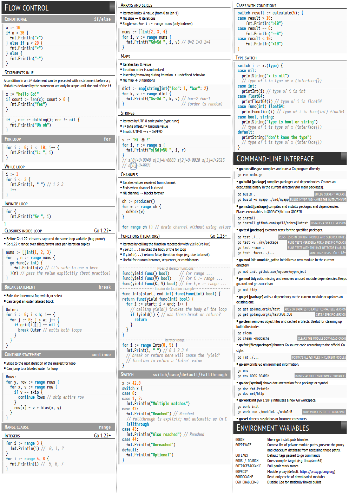Click the "COMMAND-LINE INTERFACE" title banner
Screen dimensions: 349x494
290,159
